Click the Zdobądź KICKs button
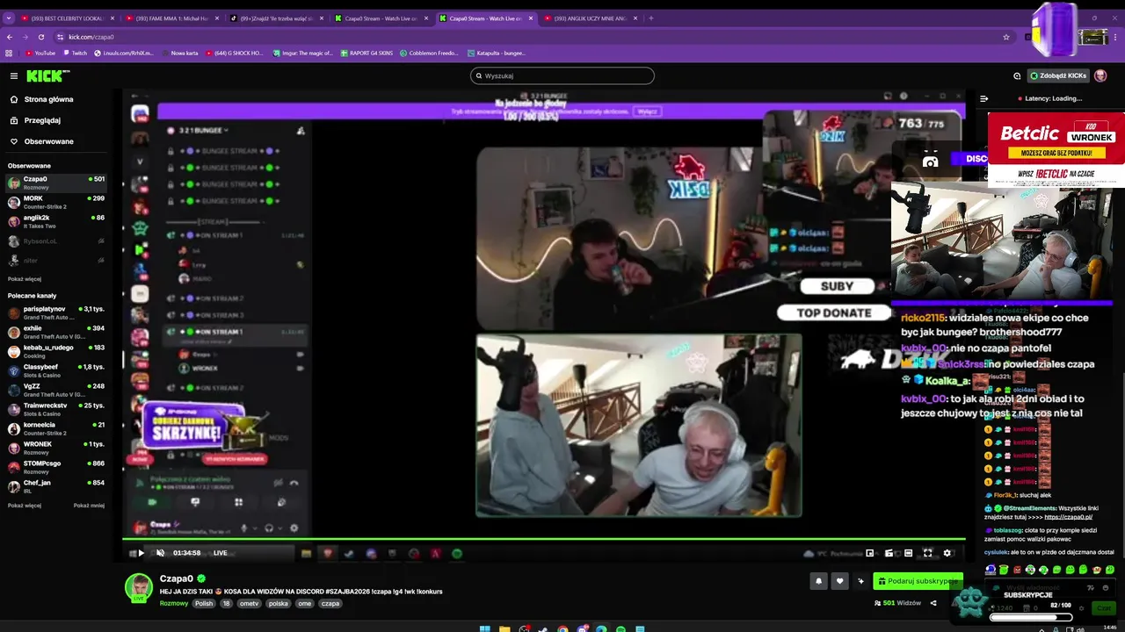 click(x=1059, y=75)
